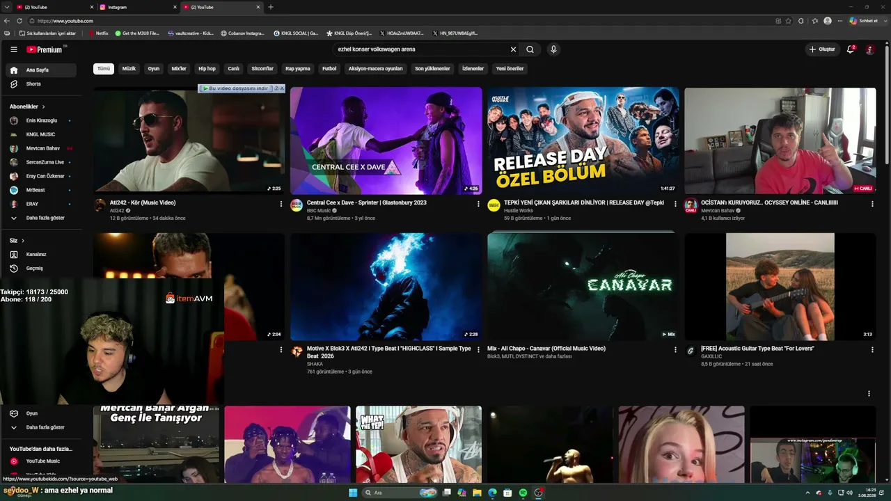Open more options for Central Cee x Dave video
Viewport: 891px width, 501px height.
tap(478, 204)
